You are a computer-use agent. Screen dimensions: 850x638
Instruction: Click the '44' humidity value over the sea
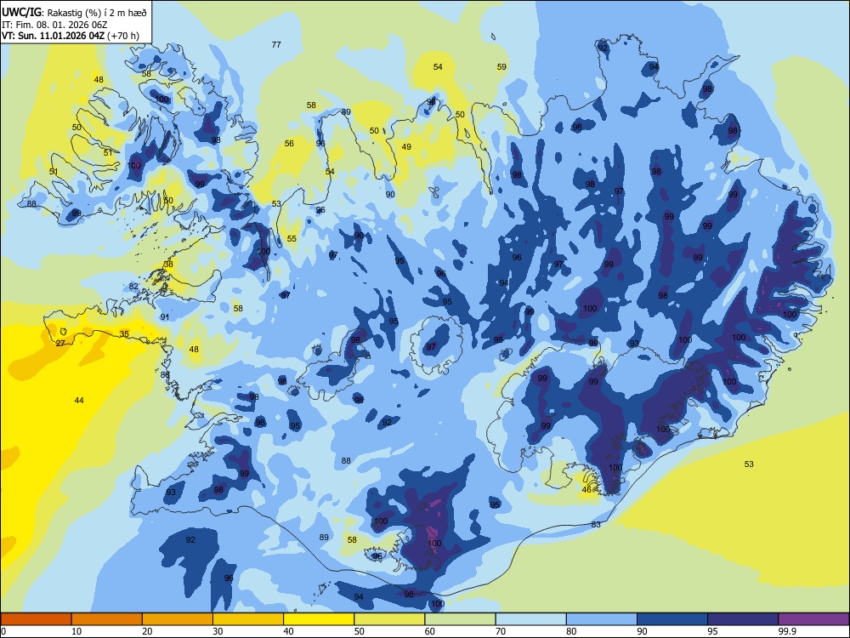[x=79, y=401]
